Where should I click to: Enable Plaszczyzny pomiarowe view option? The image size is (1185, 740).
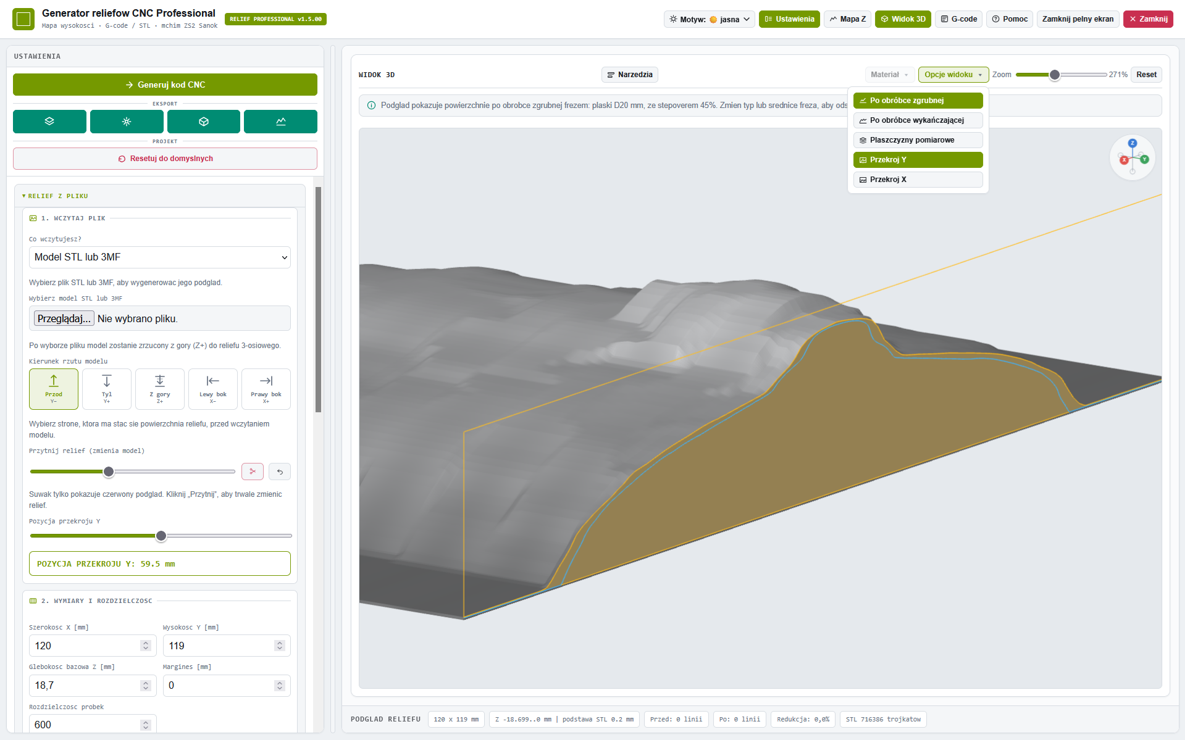coord(918,140)
